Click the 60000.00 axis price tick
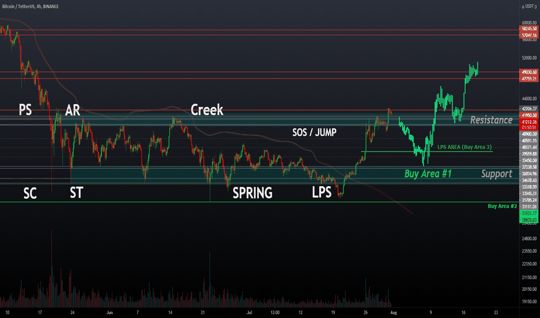Viewport: 540px width, 318px height. pos(530,23)
